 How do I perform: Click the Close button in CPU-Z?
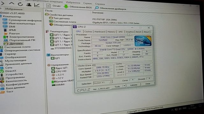pos(148,84)
